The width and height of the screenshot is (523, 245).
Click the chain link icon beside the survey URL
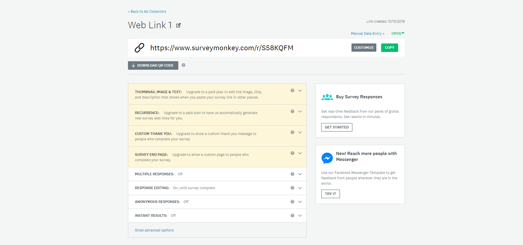pyautogui.click(x=139, y=48)
